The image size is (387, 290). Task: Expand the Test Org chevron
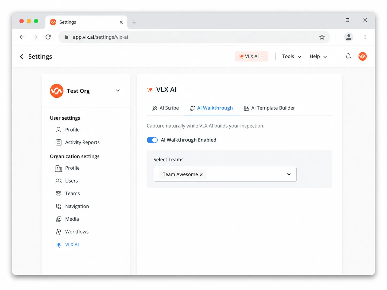(x=118, y=91)
